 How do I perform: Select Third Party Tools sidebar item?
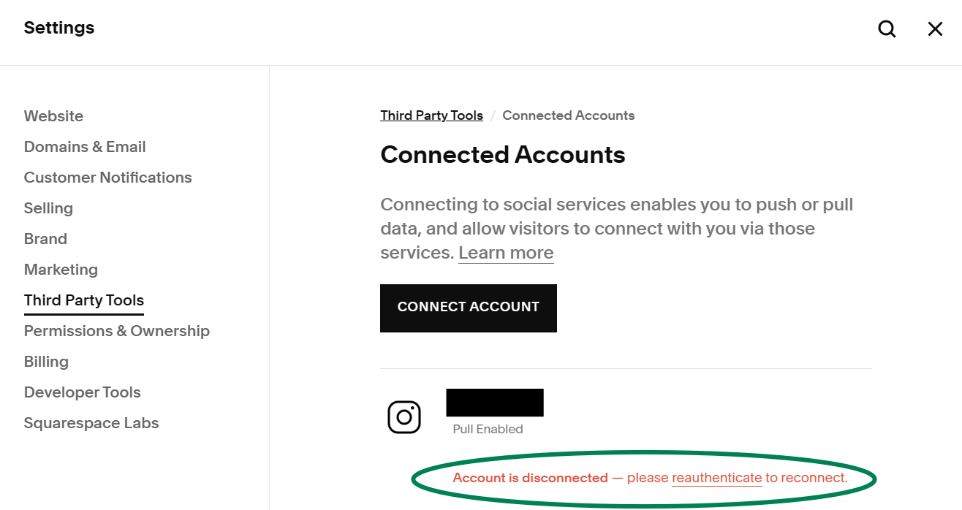coord(84,300)
